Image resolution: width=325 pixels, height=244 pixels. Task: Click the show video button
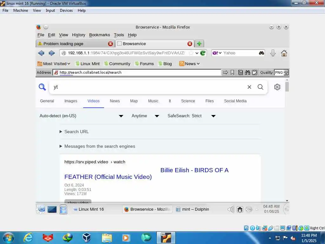78,201
